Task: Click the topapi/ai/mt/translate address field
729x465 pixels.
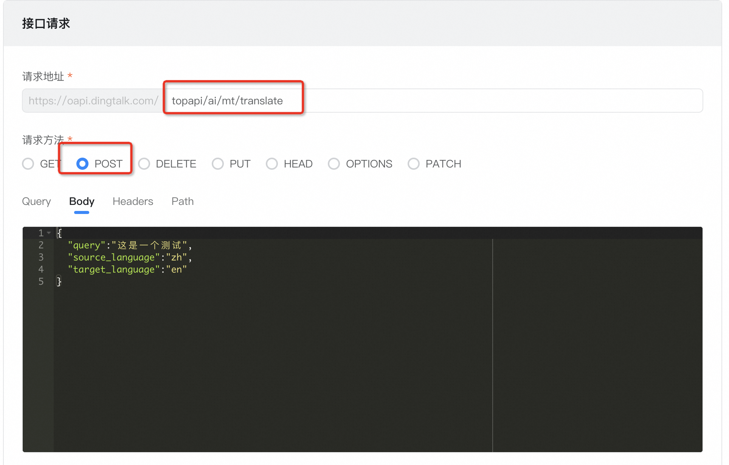Action: click(433, 101)
